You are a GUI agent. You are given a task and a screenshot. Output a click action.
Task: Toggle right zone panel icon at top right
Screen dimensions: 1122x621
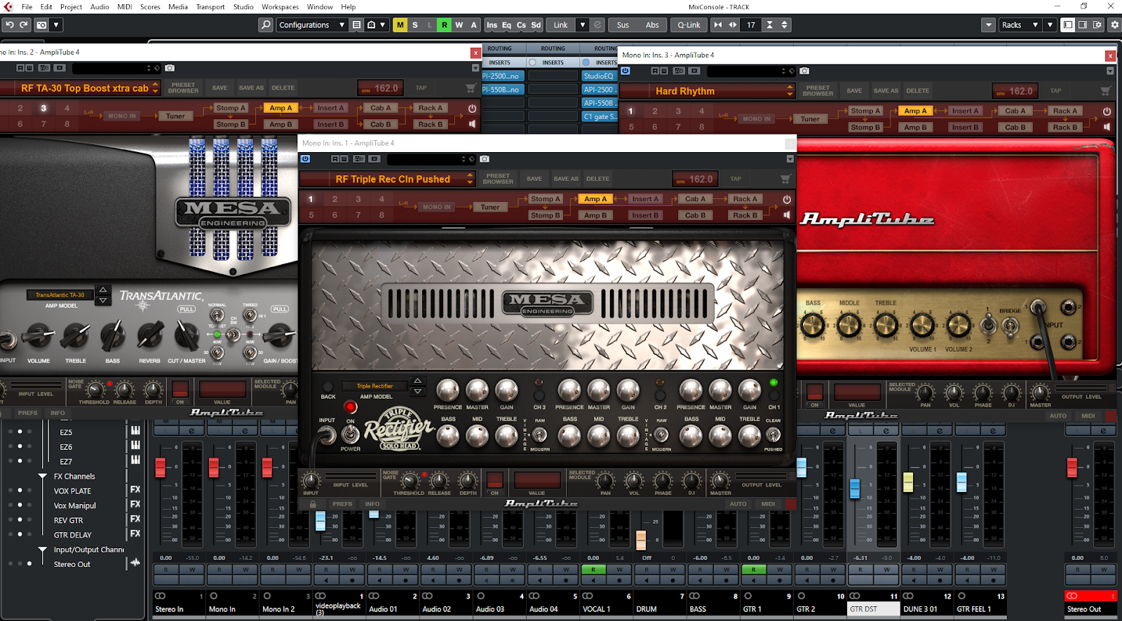[1083, 25]
